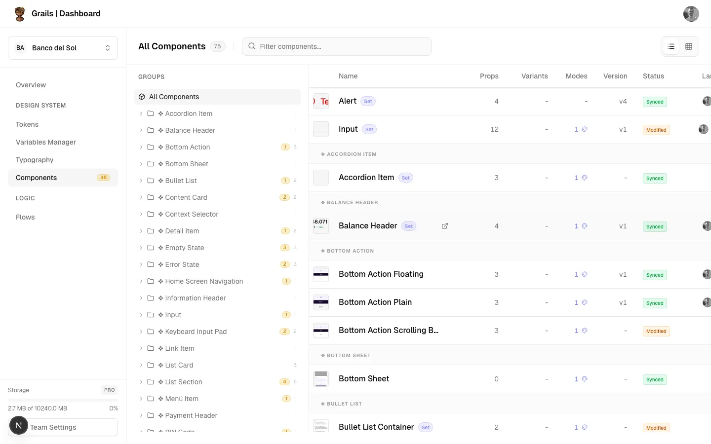Expand the Error State group chevron

(x=142, y=264)
